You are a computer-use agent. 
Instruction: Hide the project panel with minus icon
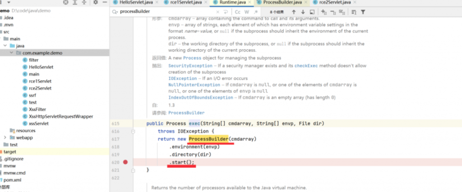105,2
